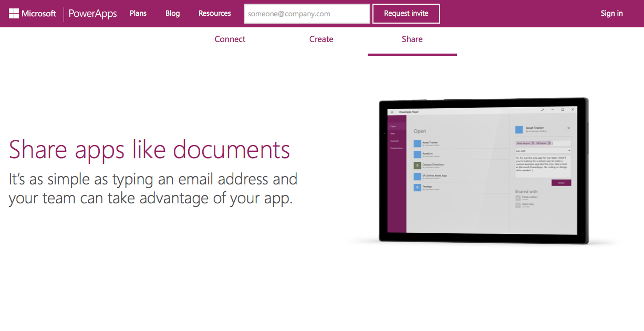644x331 pixels.
Task: Click Claire Kang avatar under Shared with
Action: pos(518,205)
